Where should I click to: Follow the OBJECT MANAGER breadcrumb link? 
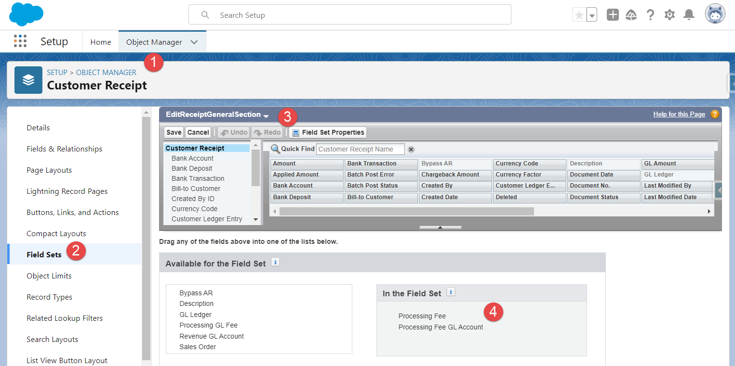pos(106,73)
